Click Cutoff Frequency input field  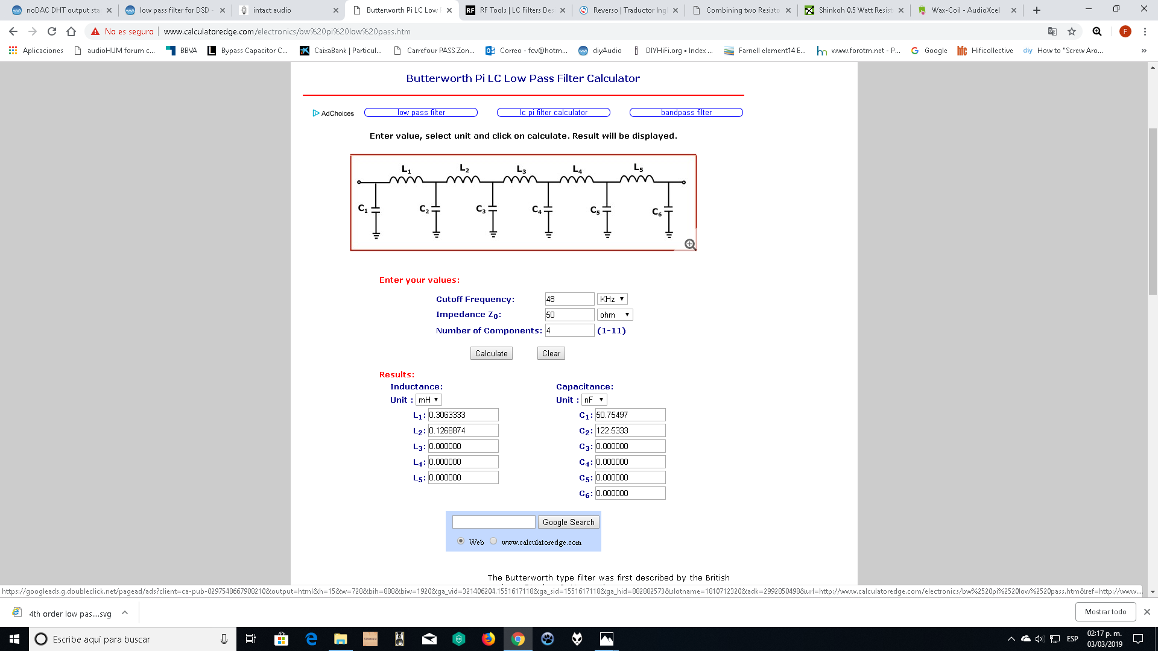[569, 299]
